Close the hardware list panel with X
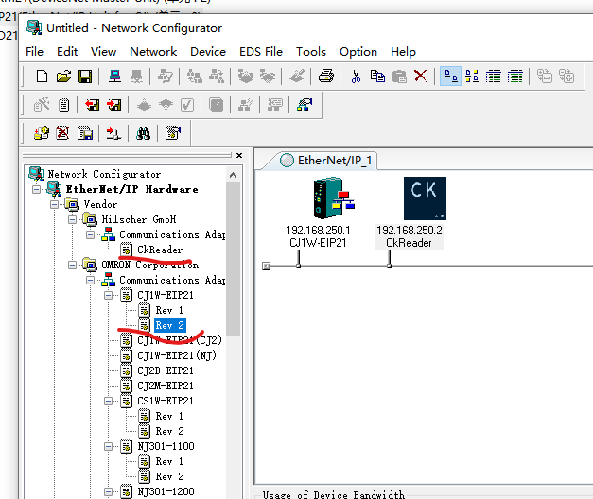Image resolution: width=593 pixels, height=499 pixels. pyautogui.click(x=239, y=155)
